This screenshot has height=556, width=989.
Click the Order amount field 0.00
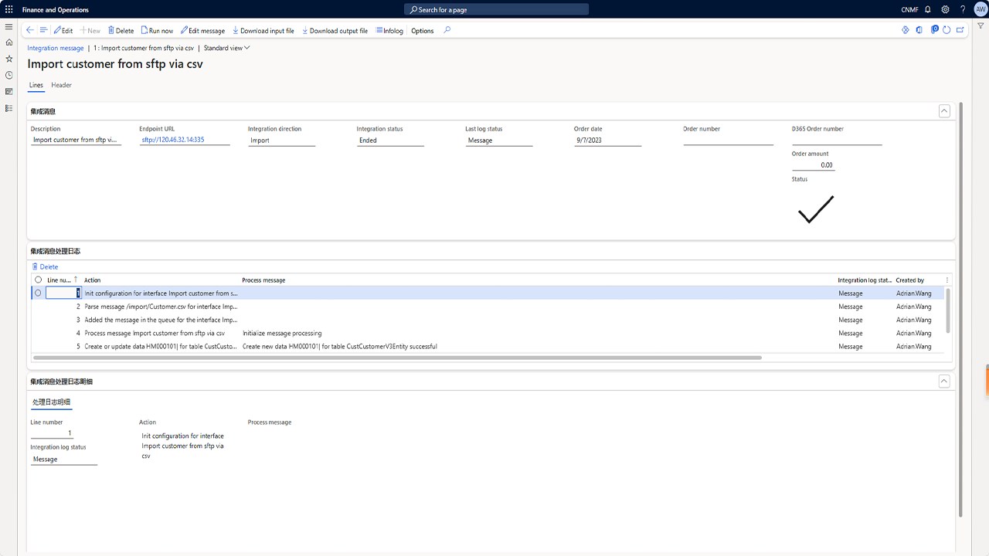pos(814,164)
